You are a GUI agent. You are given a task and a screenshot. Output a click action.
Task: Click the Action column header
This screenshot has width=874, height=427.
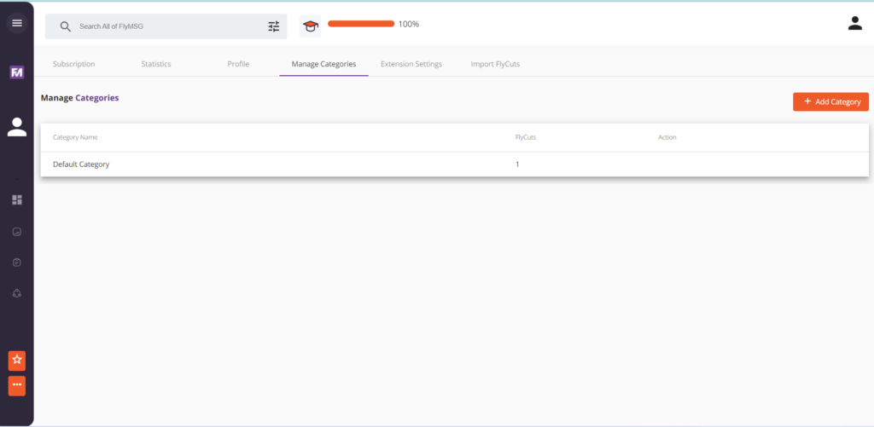click(x=667, y=137)
